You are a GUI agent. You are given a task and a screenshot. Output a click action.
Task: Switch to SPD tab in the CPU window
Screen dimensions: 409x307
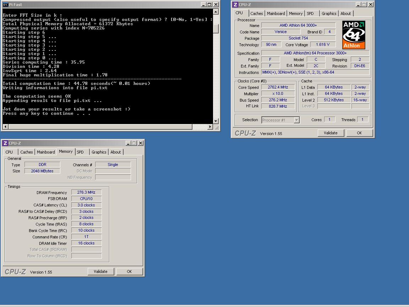tap(310, 13)
